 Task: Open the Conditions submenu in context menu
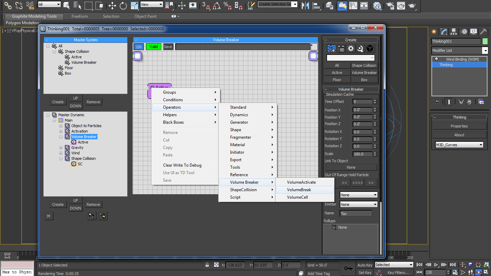point(186,100)
